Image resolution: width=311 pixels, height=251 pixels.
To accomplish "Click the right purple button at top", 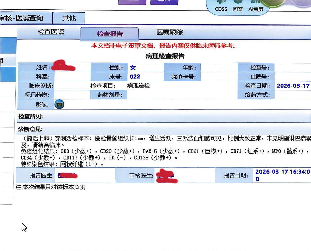I will pos(164,2).
